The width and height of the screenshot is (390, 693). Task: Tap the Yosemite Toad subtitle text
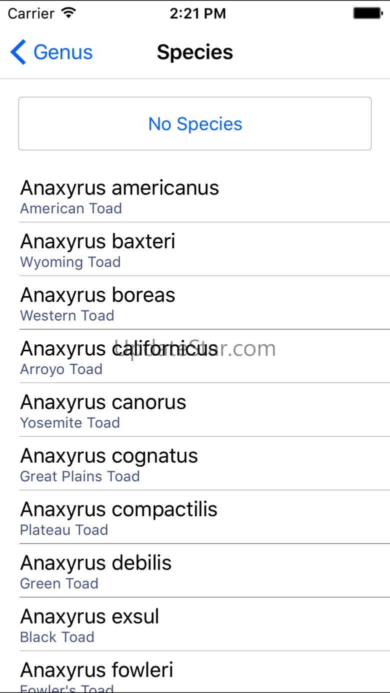pyautogui.click(x=70, y=423)
